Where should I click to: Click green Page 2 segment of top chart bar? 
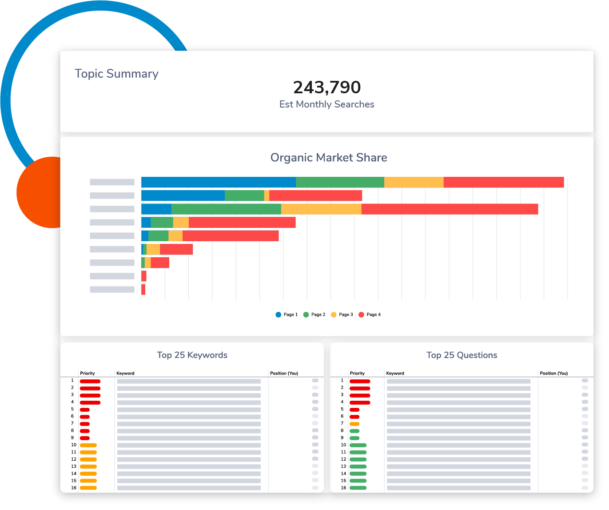point(340,182)
